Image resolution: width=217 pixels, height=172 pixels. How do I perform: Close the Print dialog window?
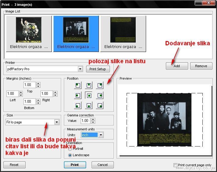click(209, 3)
